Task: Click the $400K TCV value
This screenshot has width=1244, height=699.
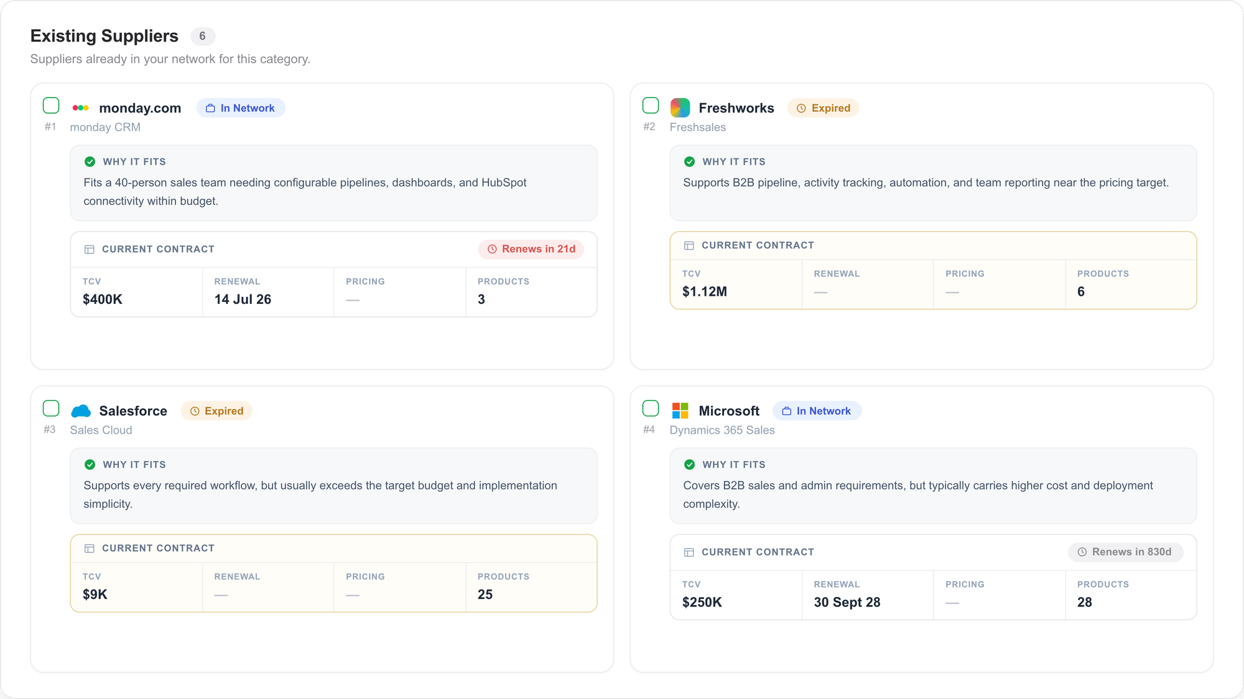Action: [x=103, y=299]
